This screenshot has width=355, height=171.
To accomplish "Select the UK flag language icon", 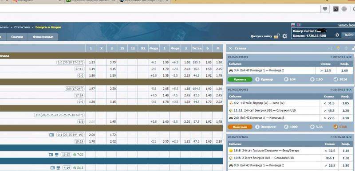I will (298, 25).
